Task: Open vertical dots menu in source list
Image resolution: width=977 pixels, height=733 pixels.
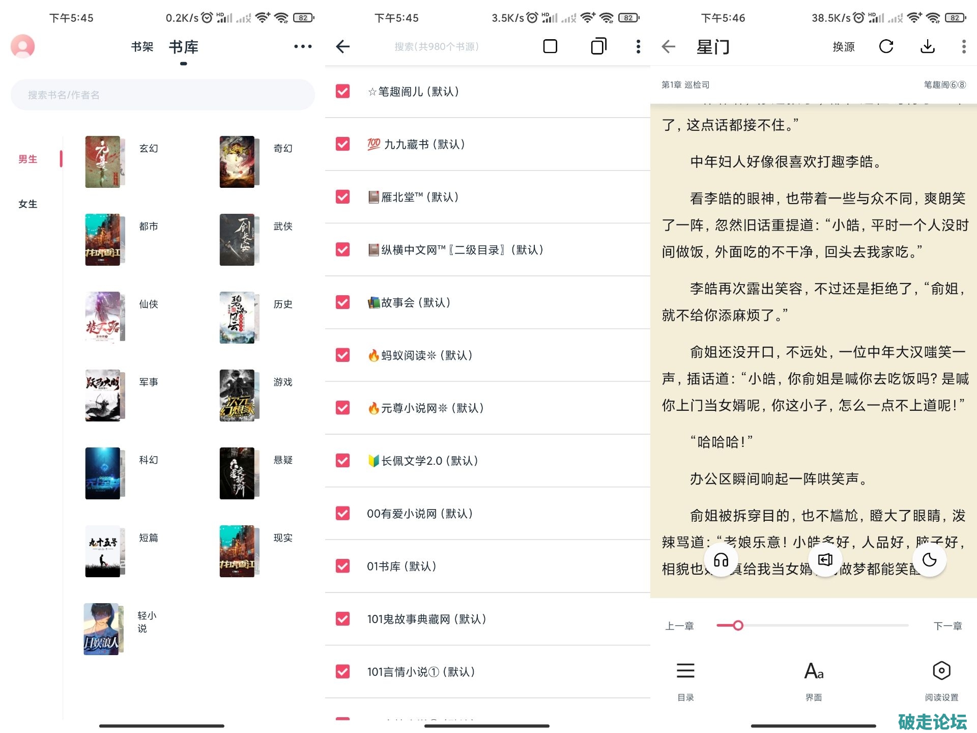Action: (x=638, y=46)
